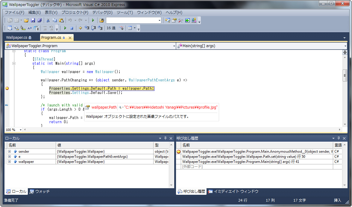Click the Comment Out selected lines icon

click(45, 28)
